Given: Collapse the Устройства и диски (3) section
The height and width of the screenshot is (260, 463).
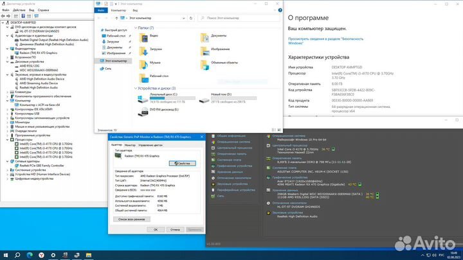Looking at the screenshot, I should pyautogui.click(x=136, y=89).
